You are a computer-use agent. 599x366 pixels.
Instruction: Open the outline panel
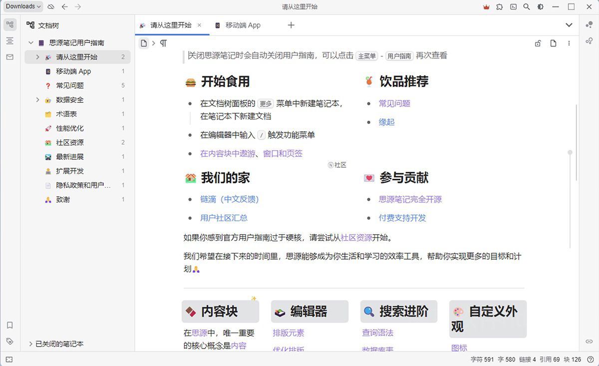[x=9, y=41]
